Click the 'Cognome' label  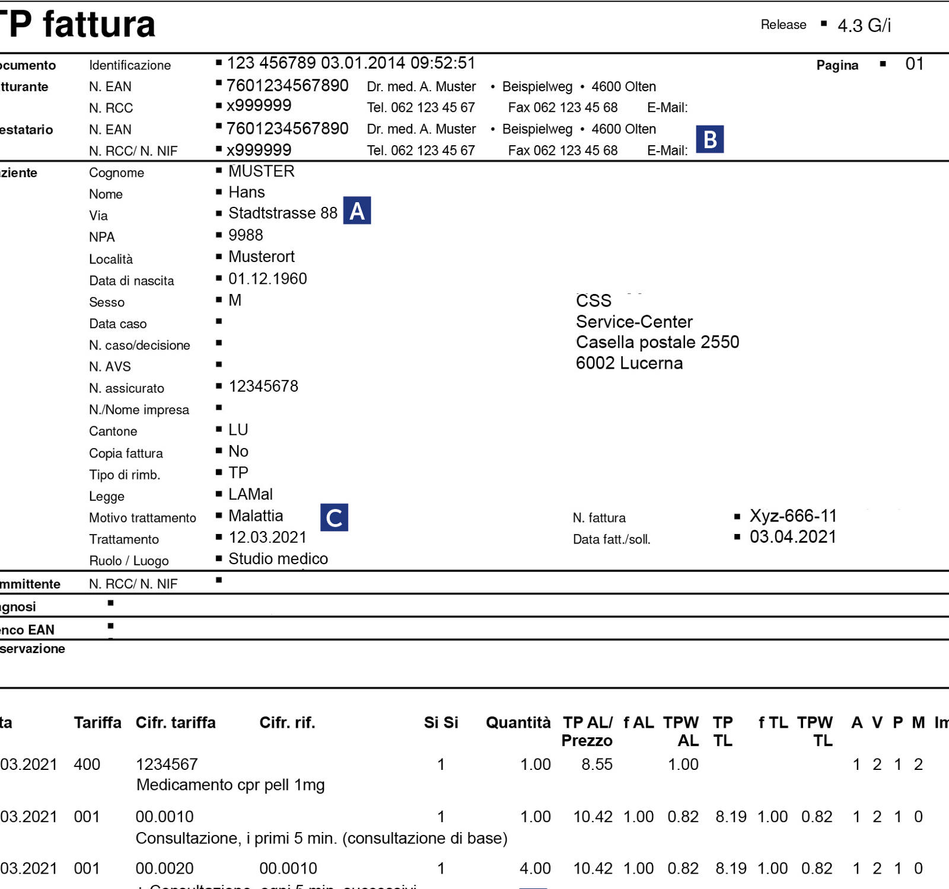coord(116,173)
